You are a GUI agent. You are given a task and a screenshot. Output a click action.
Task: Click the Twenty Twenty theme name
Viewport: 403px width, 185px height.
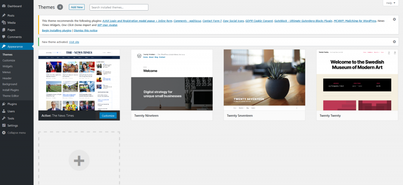click(x=330, y=116)
